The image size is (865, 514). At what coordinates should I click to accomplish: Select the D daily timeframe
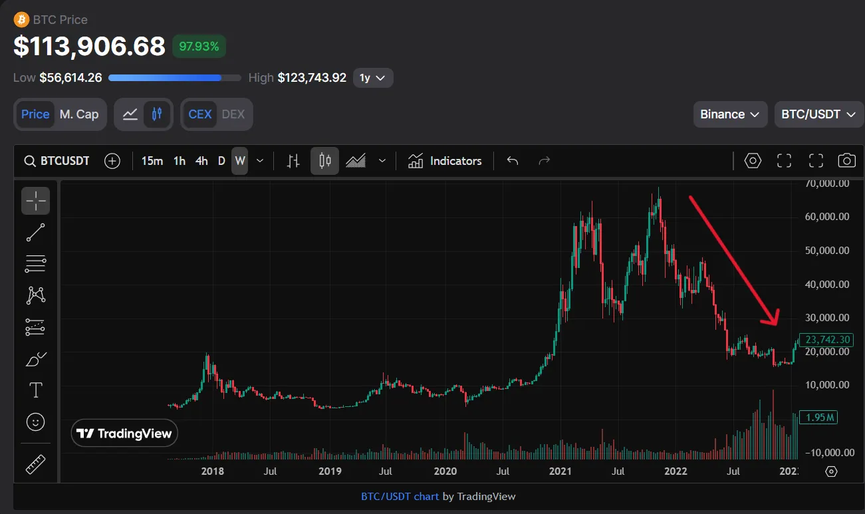pyautogui.click(x=221, y=161)
